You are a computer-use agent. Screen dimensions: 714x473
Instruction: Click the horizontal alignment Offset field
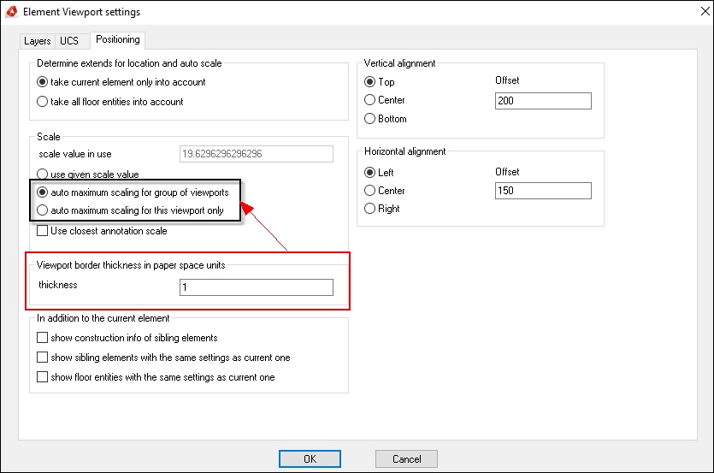(543, 191)
